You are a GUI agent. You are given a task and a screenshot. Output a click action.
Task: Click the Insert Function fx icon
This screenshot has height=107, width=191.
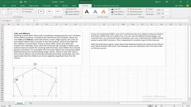pos(34,21)
